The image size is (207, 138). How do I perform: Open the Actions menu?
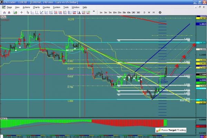[27, 7]
